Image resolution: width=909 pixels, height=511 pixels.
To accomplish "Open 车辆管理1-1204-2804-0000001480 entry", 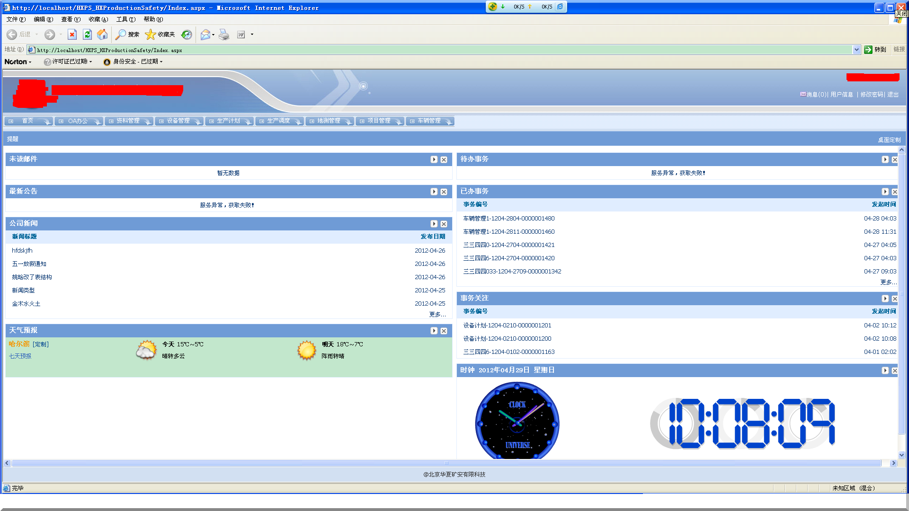I will point(509,219).
